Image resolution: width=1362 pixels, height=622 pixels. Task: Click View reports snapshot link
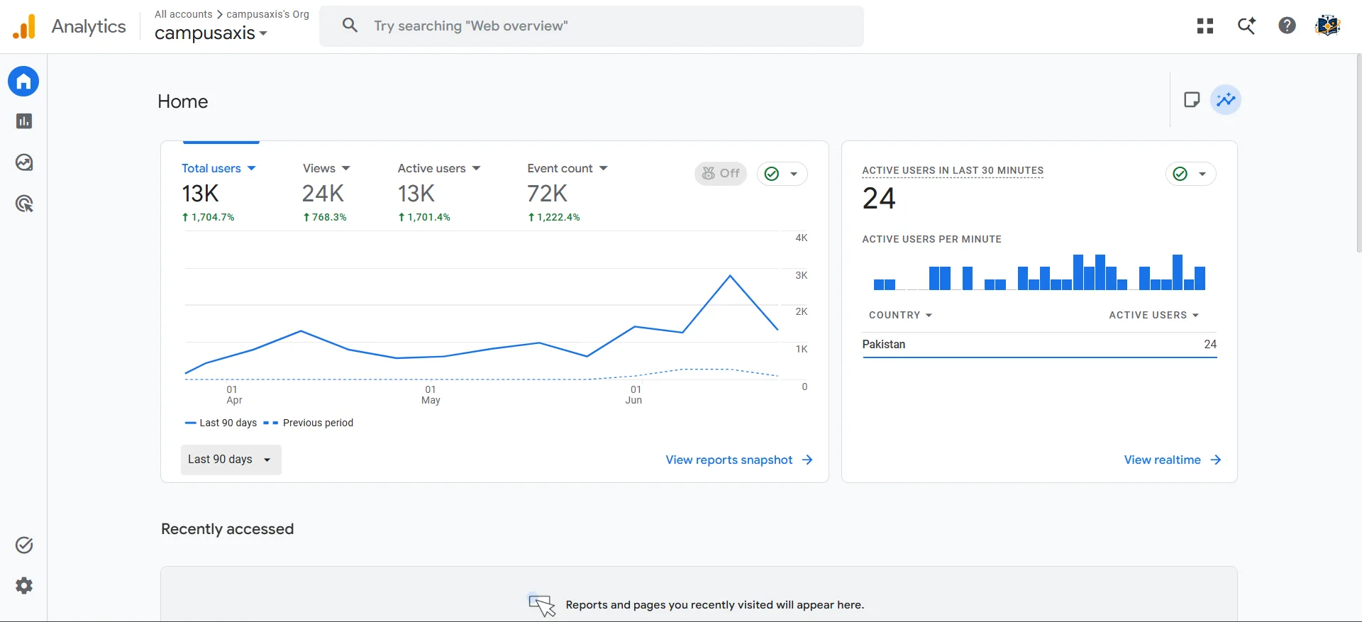[x=729, y=460]
